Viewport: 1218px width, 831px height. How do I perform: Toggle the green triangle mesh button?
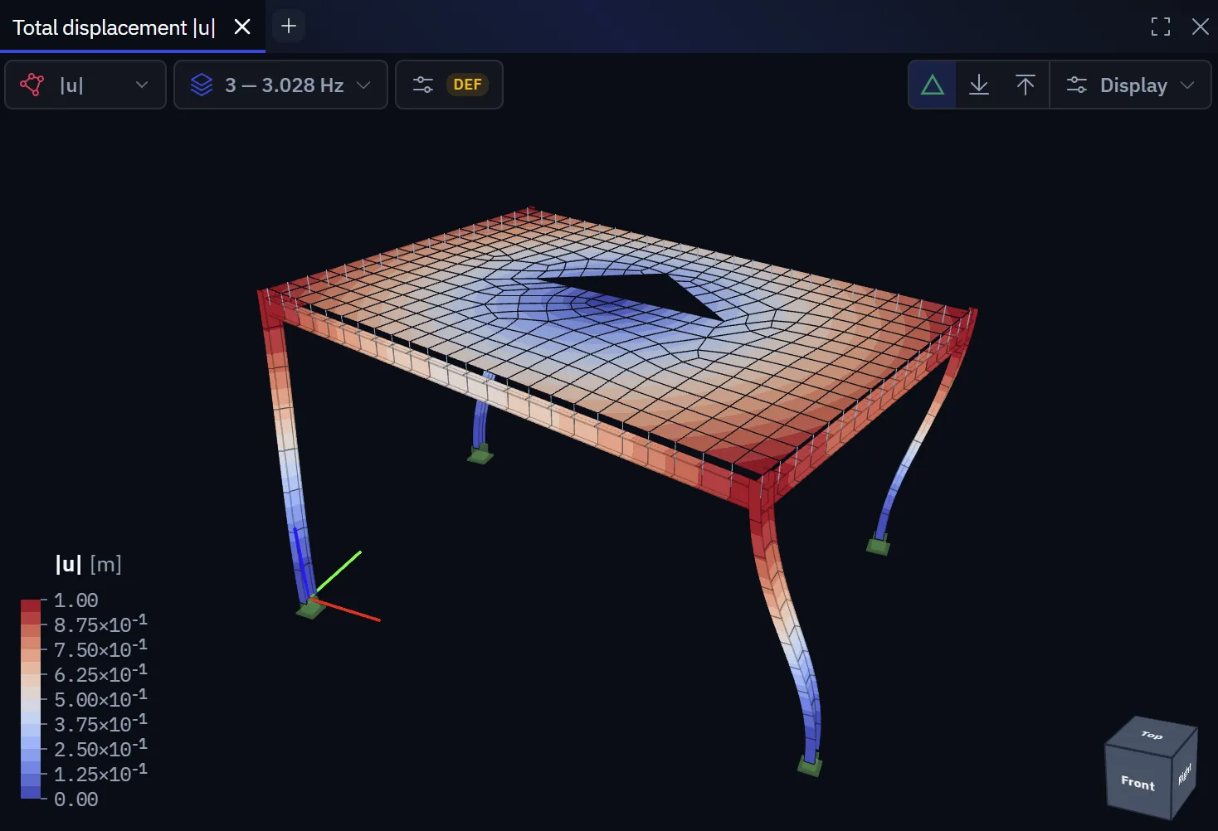pyautogui.click(x=933, y=85)
